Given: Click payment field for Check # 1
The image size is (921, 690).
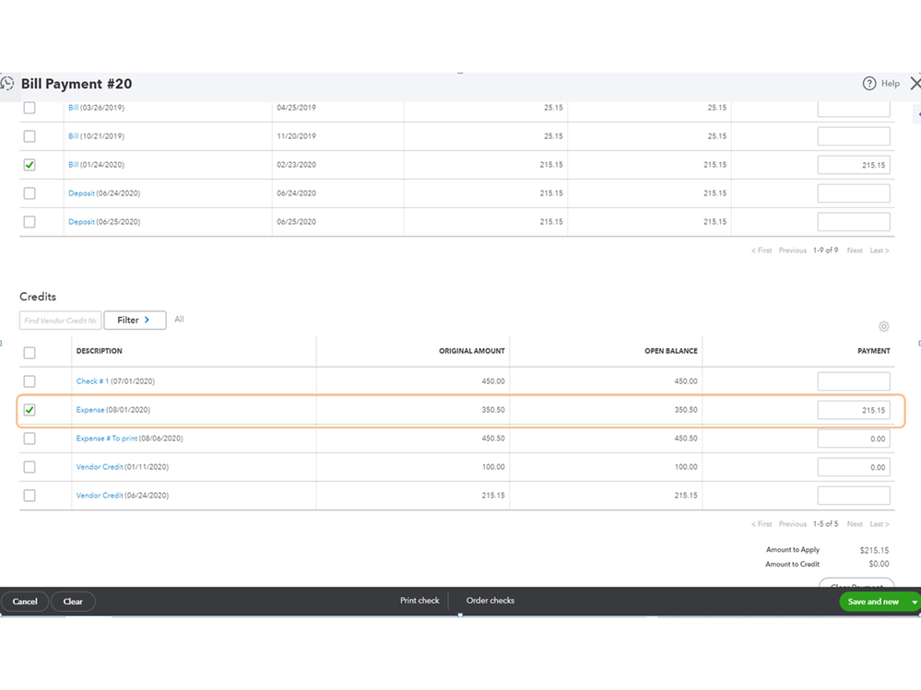Looking at the screenshot, I should (x=854, y=381).
